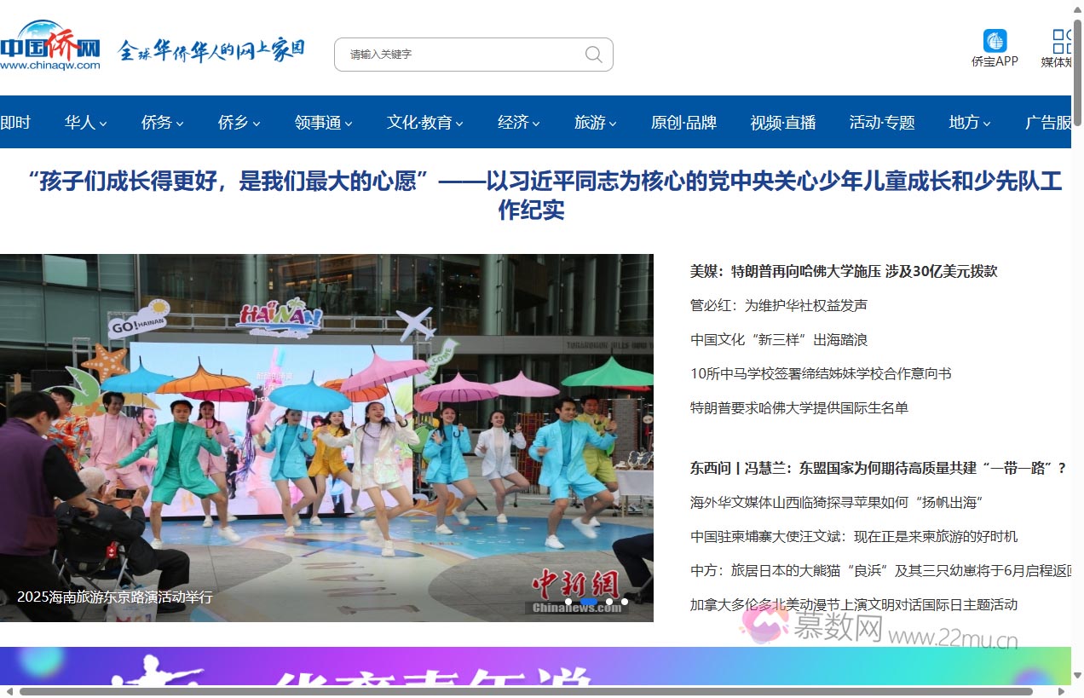The width and height of the screenshot is (1084, 698).
Task: Click the horizontal scrollbar right arrow
Action: (1061, 691)
